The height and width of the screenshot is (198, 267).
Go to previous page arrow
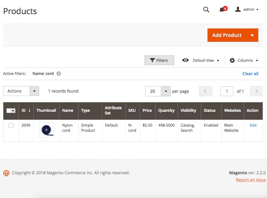click(x=205, y=91)
